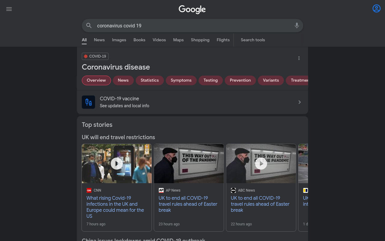Select the Symptoms chip
Image resolution: width=385 pixels, height=241 pixels.
(181, 80)
